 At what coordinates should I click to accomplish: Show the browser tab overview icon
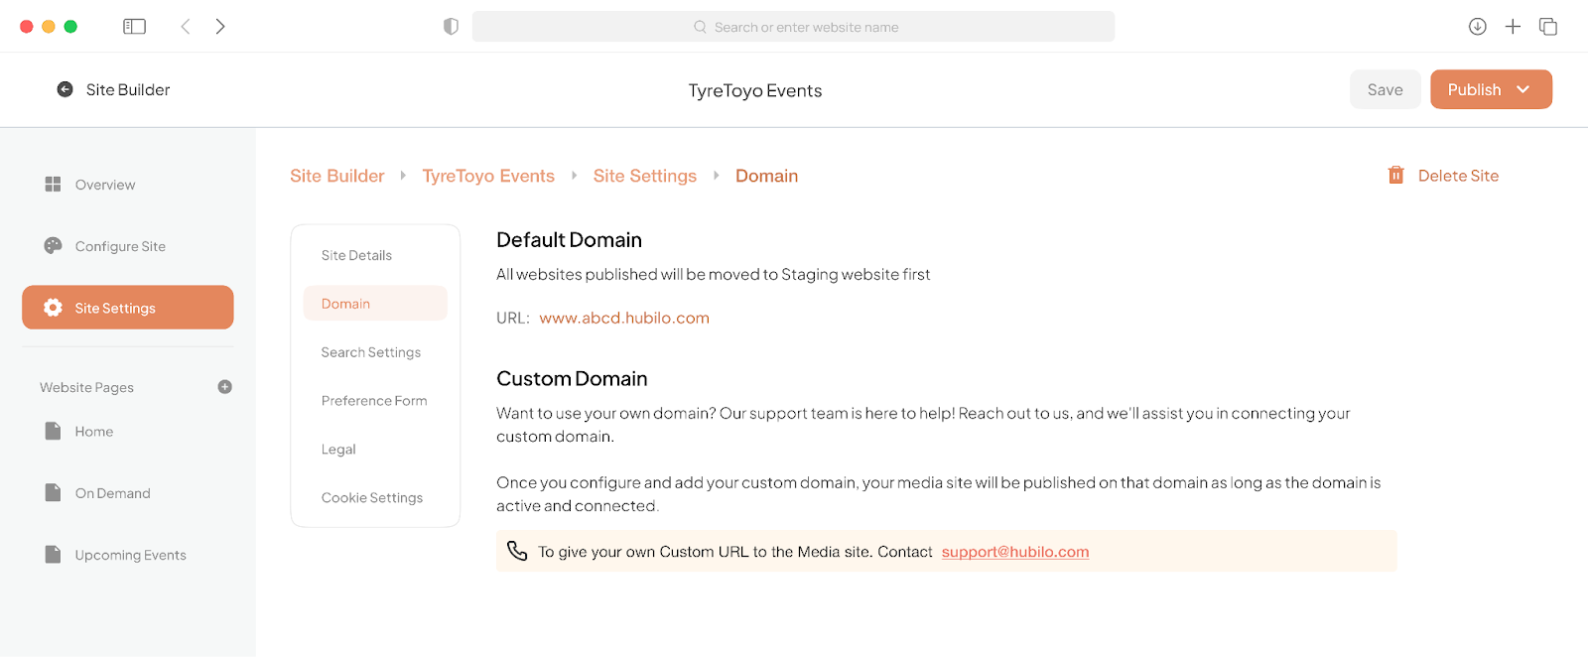[x=1548, y=27]
